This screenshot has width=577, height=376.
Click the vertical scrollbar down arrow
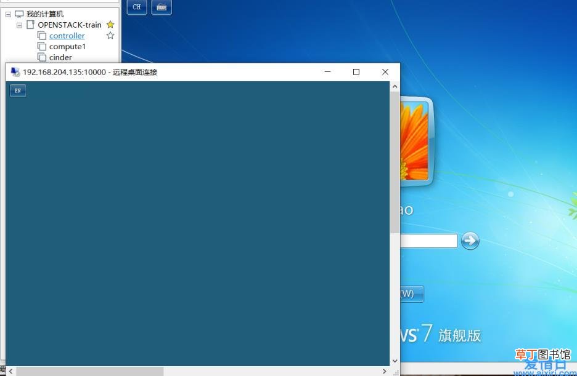(x=395, y=361)
